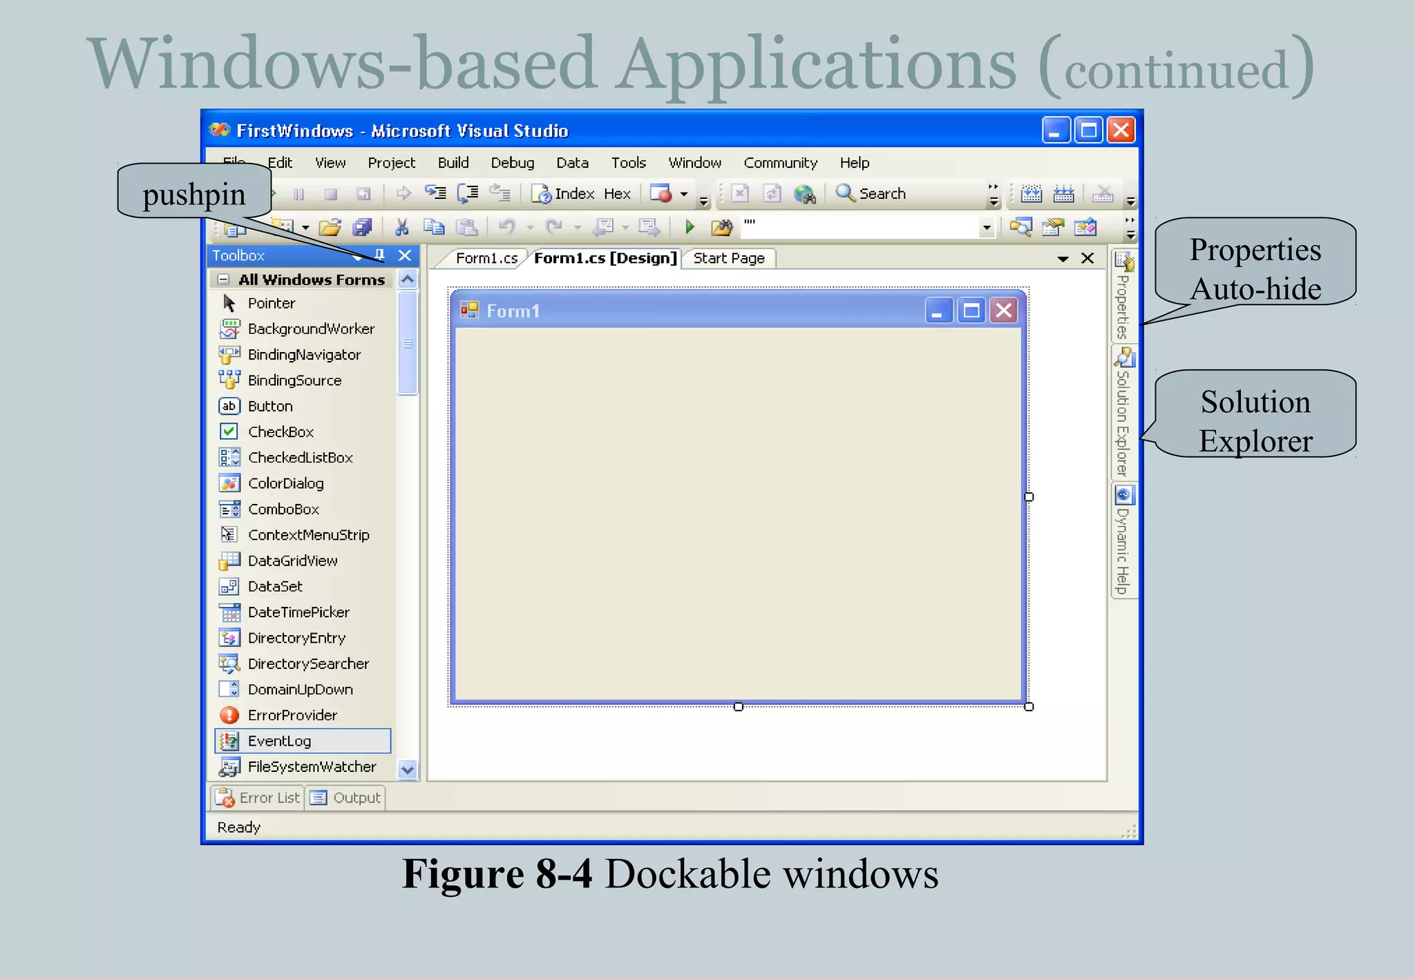This screenshot has height=979, width=1415.
Task: Click the Stop Debugging square icon
Action: click(x=330, y=194)
